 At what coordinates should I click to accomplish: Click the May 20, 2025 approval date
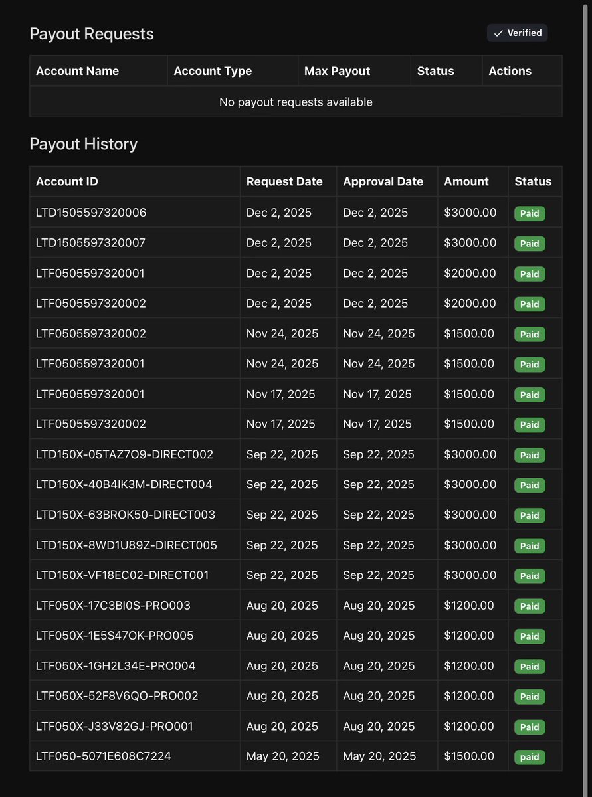(x=379, y=756)
